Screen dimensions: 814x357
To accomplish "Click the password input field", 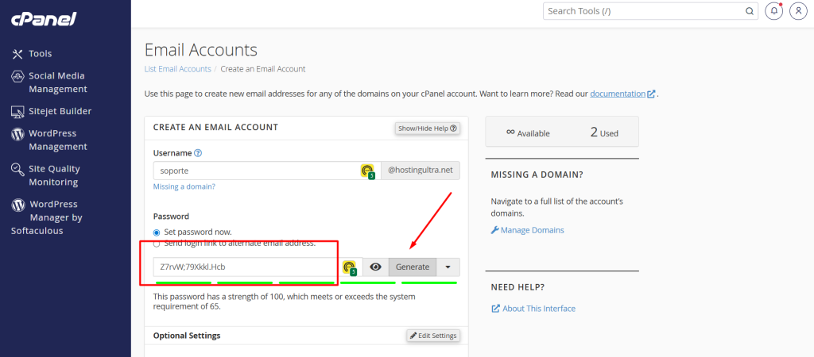I will click(242, 267).
